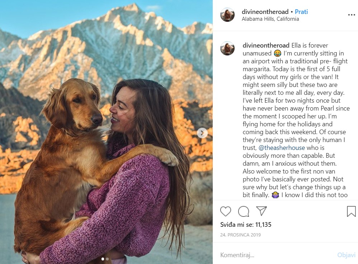Screen dimensions: 358x264
Task: Go to the next photo with the arrow
Action: (x=202, y=133)
